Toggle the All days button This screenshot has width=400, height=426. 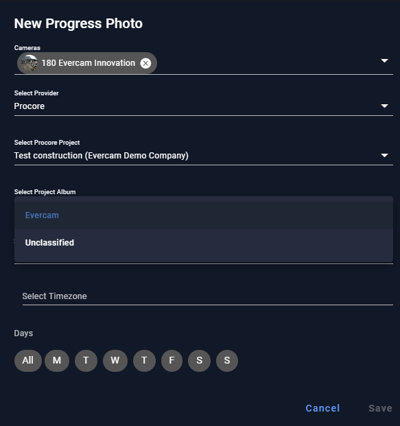click(27, 361)
